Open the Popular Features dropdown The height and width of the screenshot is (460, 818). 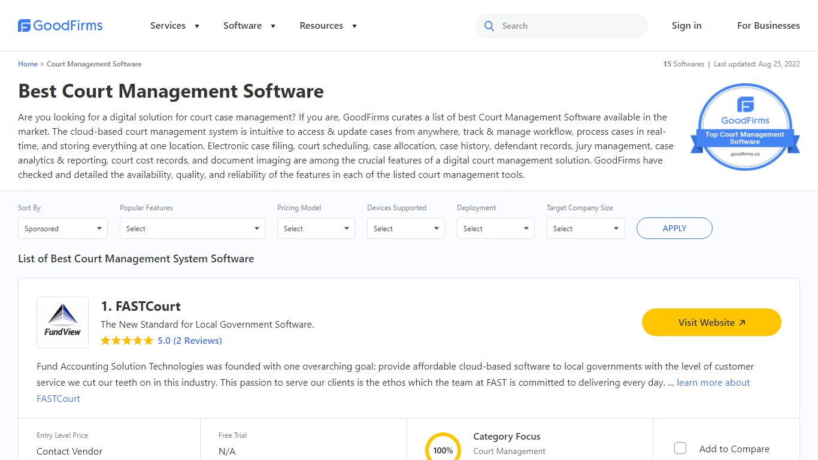pyautogui.click(x=192, y=228)
